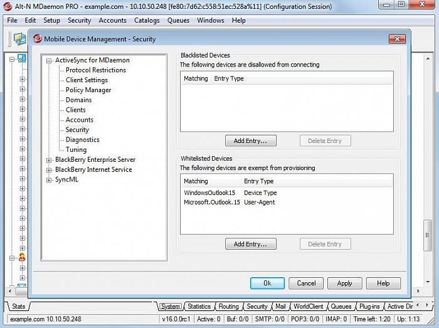Select the ActiveSync for MDaemon tree label
Screen dimensions: 439x328
pos(92,60)
